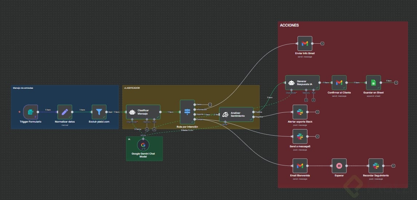Click the Chat Model port on Clasificar Mensaje
This screenshot has height=200, width=417.
[132, 120]
